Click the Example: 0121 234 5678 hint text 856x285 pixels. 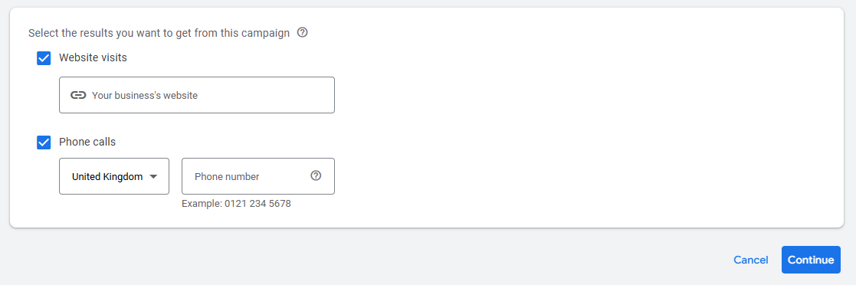point(236,205)
